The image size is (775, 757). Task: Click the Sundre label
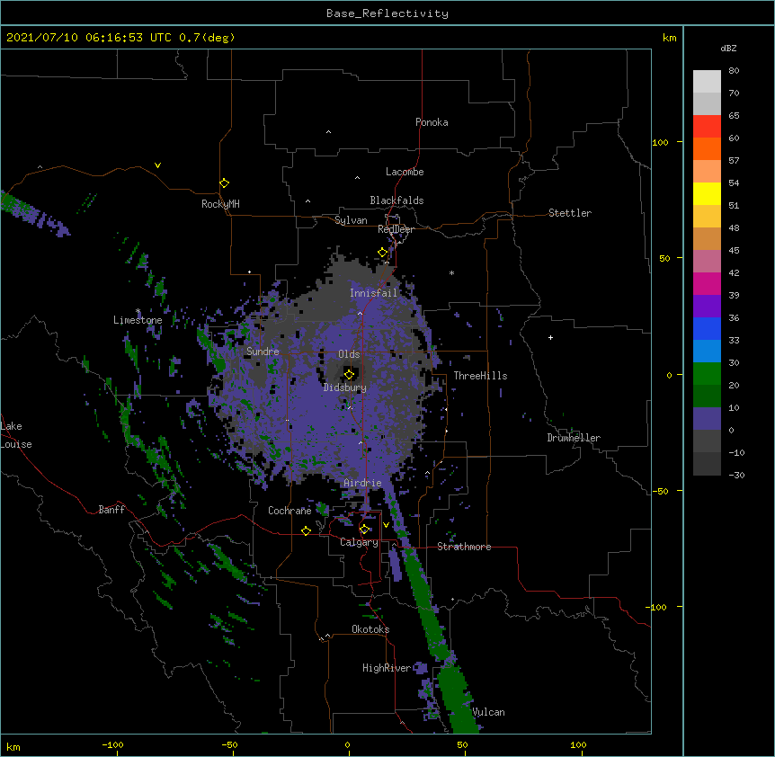point(263,352)
